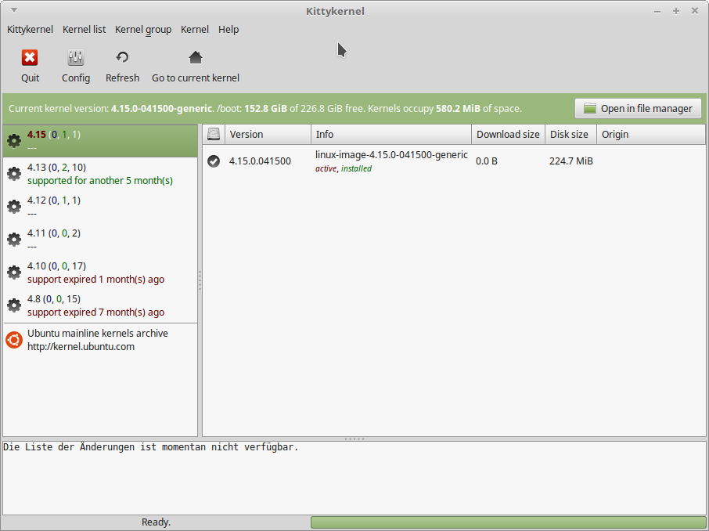Click the 224.7 MiB disk size cell
This screenshot has height=531, width=709.
(570, 161)
